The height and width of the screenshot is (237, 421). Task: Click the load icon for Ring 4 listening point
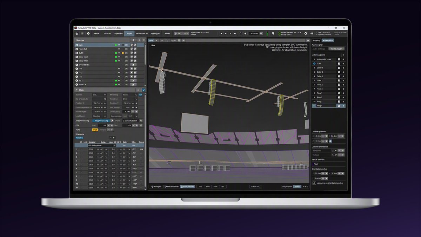[339, 106]
